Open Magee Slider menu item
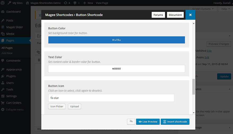The width and height of the screenshot is (233, 134). pyautogui.click(x=14, y=27)
